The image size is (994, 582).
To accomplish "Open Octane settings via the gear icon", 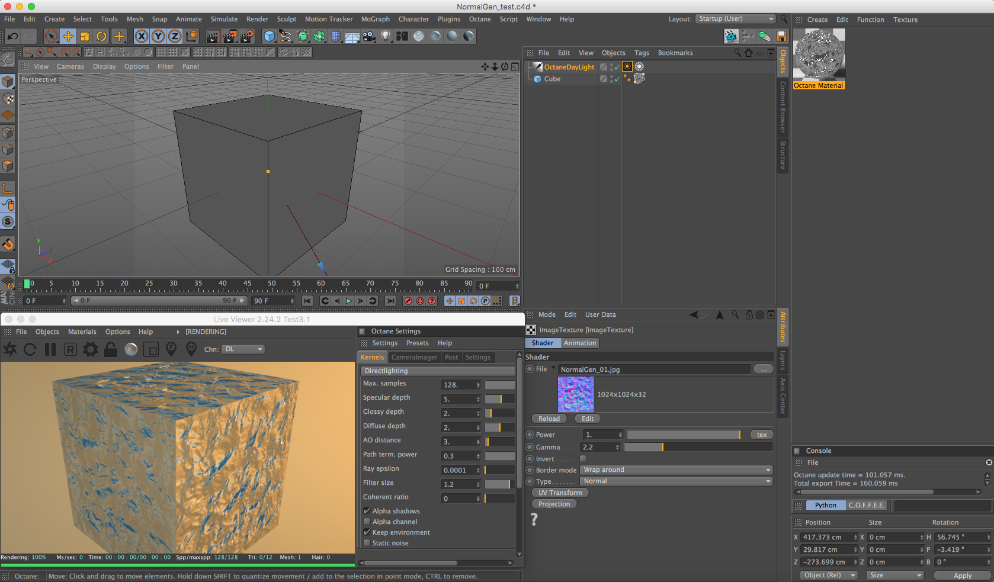I will tap(91, 349).
